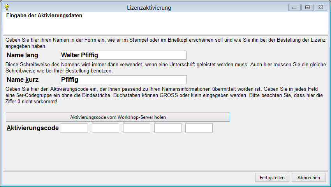Screen dimensions: 331x187
Task: Focus the Name kurz input field
Action: point(123,80)
